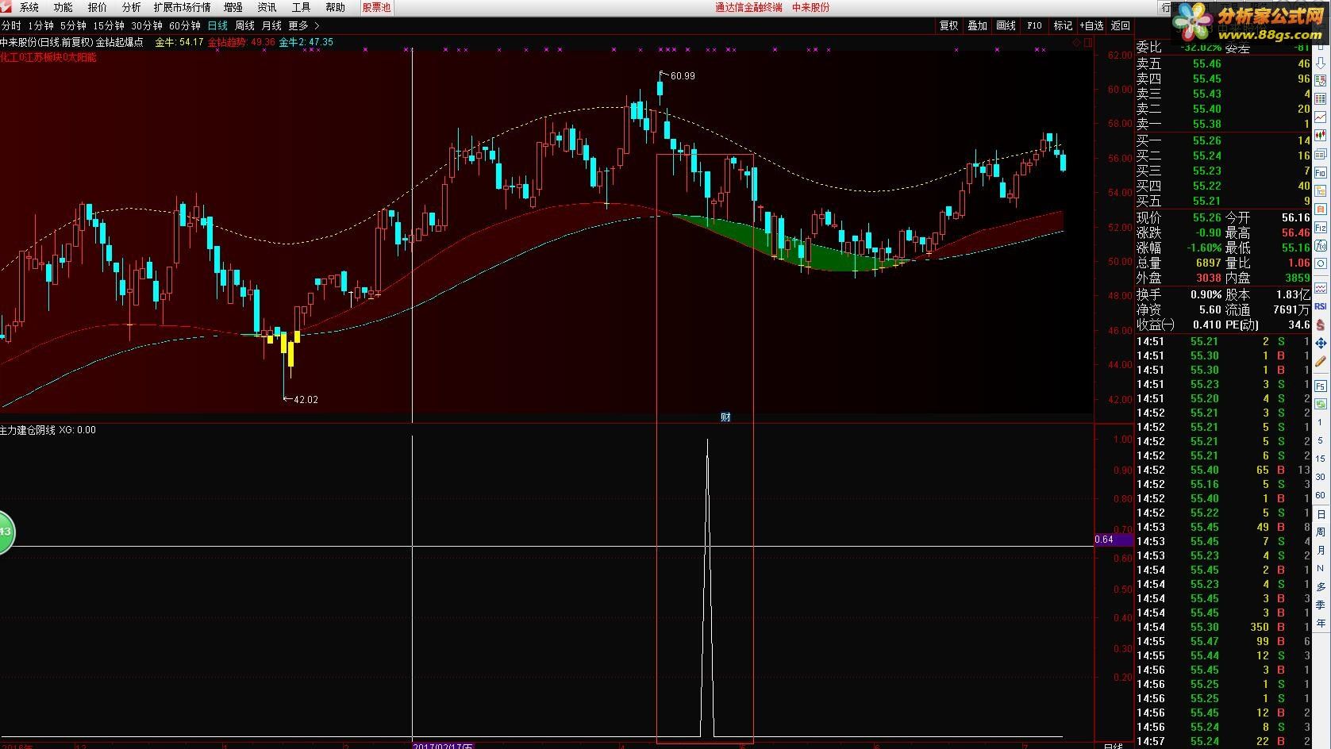Switch to 分时 intraday chart tab

click(11, 25)
